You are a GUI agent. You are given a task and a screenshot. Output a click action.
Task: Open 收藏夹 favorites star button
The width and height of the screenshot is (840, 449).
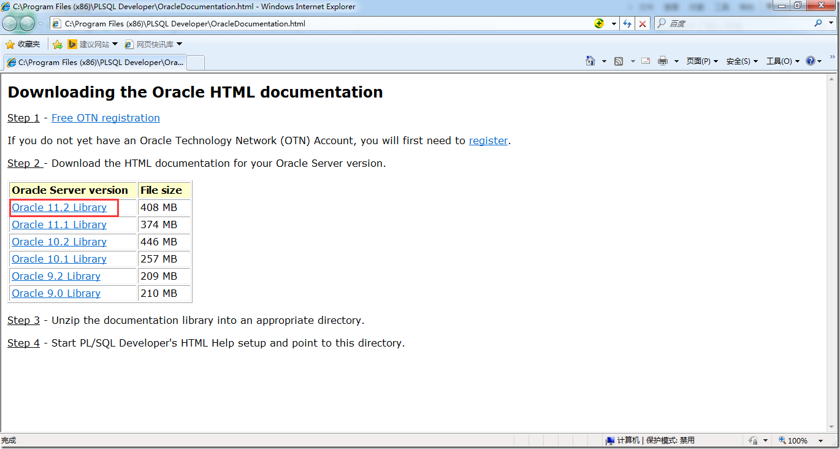pyautogui.click(x=23, y=44)
